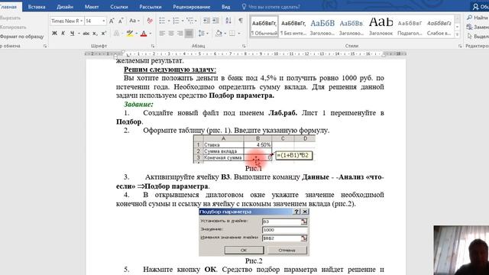Toggle strikethrough abc formatting
The image size is (489, 275).
[86, 33]
